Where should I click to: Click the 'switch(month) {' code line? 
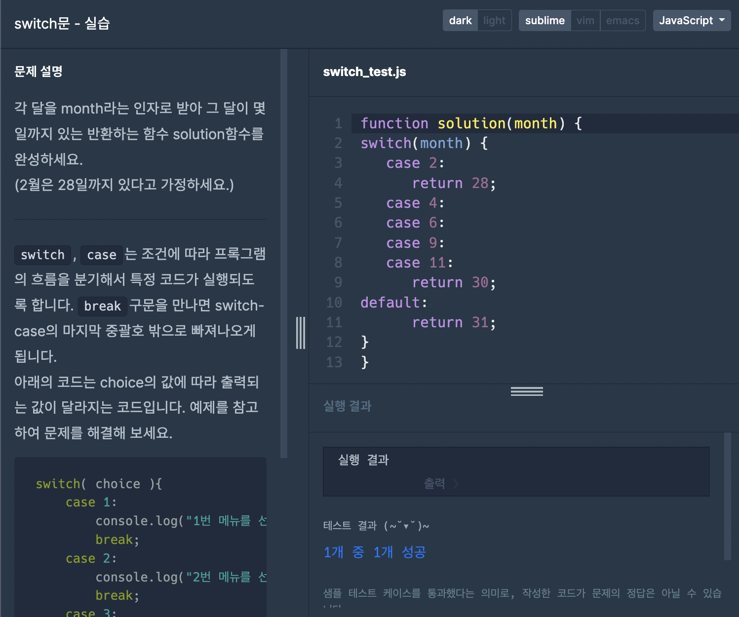[424, 143]
